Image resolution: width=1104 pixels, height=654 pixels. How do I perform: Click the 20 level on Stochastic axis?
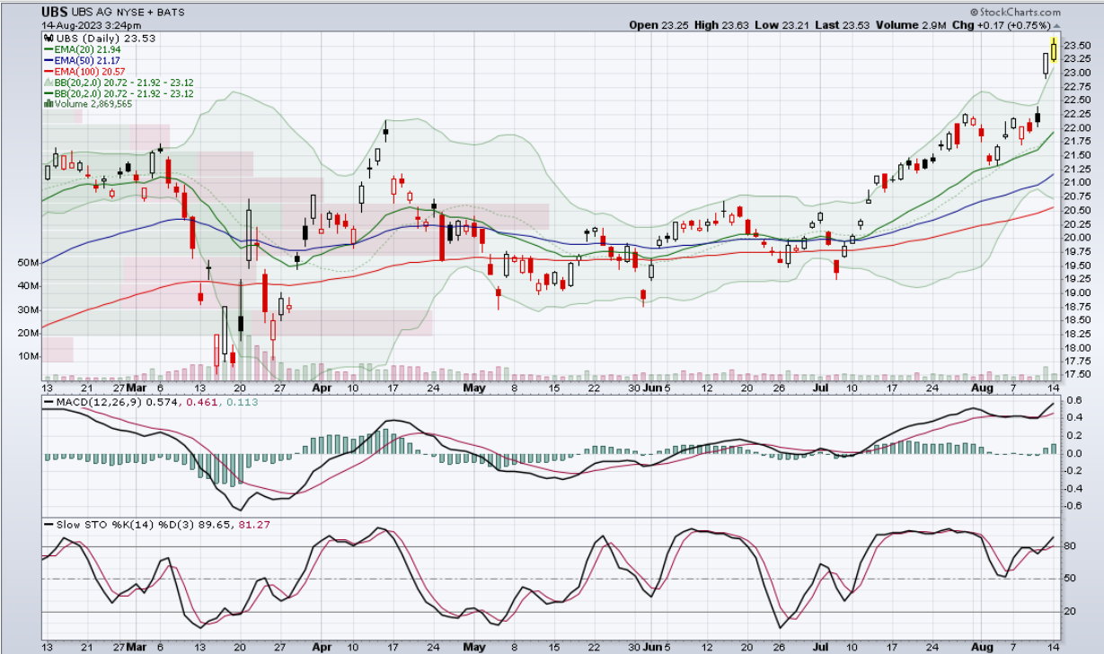pyautogui.click(x=1070, y=612)
